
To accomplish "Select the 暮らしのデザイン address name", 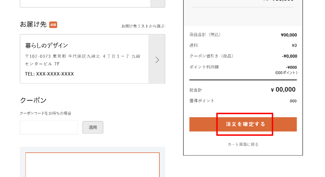I will click(46, 46).
